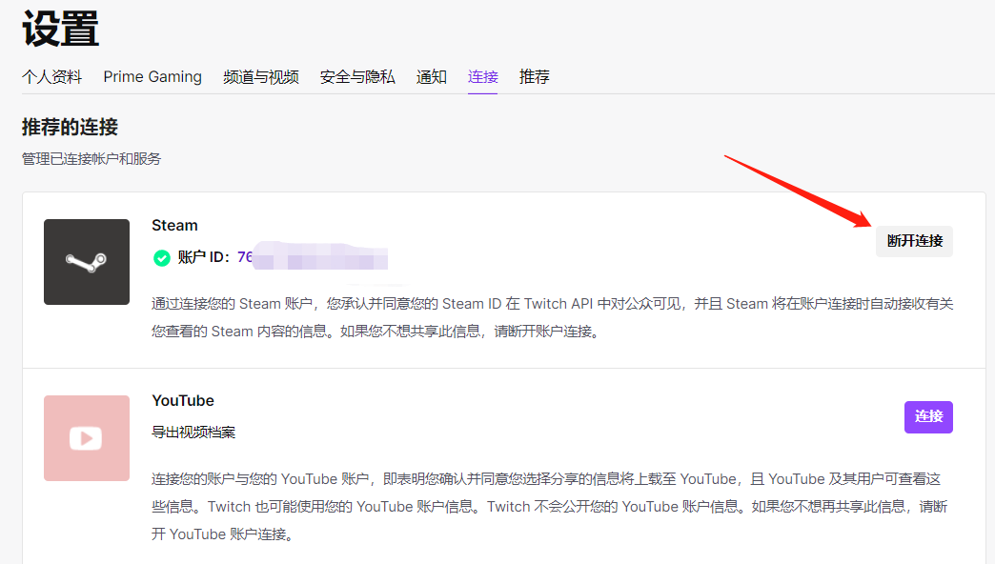Click the purple 连接 button for YouTube

click(x=927, y=416)
